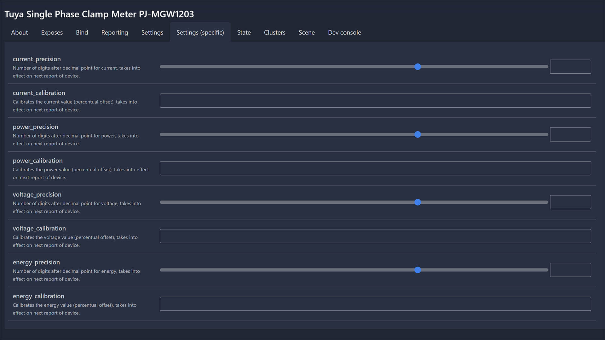Switch to the Clusters tab
Screen dimensions: 605x340
275,32
